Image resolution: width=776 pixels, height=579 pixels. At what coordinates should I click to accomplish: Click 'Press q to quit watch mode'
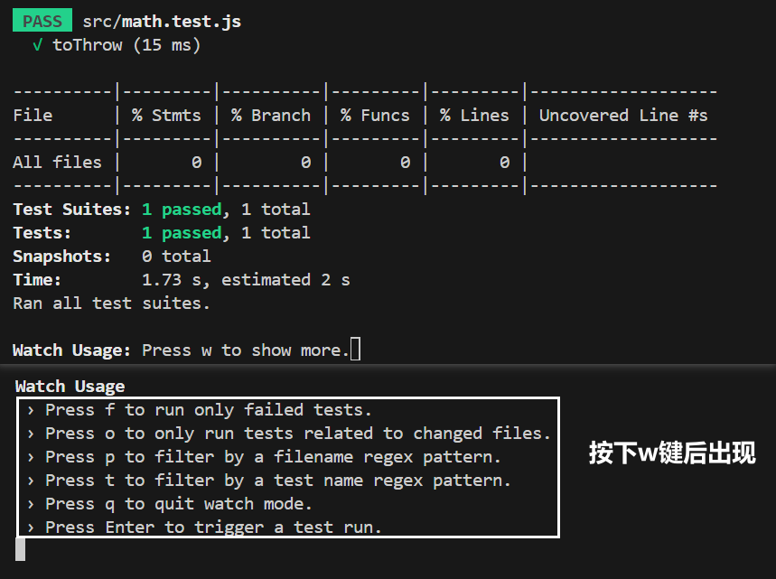pyautogui.click(x=178, y=504)
